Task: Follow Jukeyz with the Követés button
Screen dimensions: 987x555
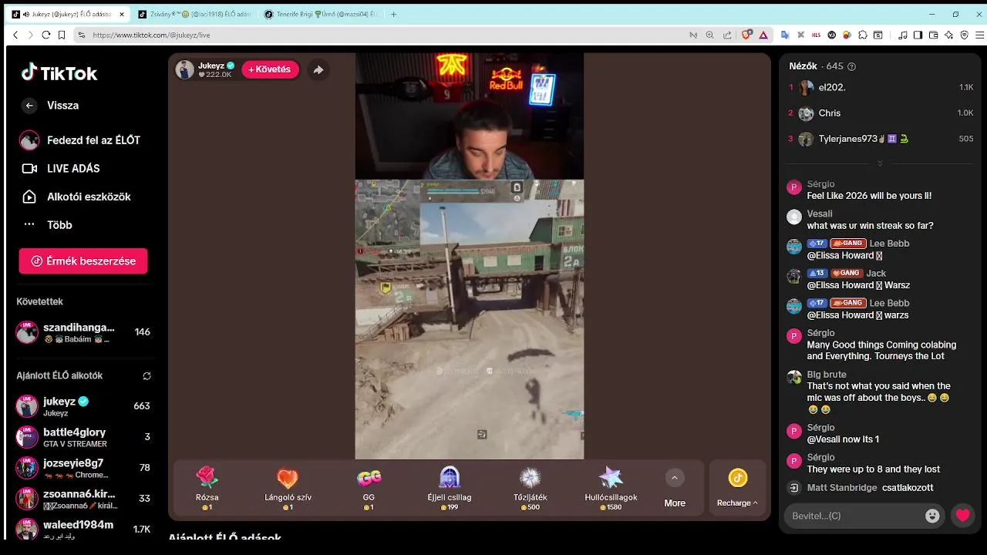Action: pyautogui.click(x=270, y=69)
